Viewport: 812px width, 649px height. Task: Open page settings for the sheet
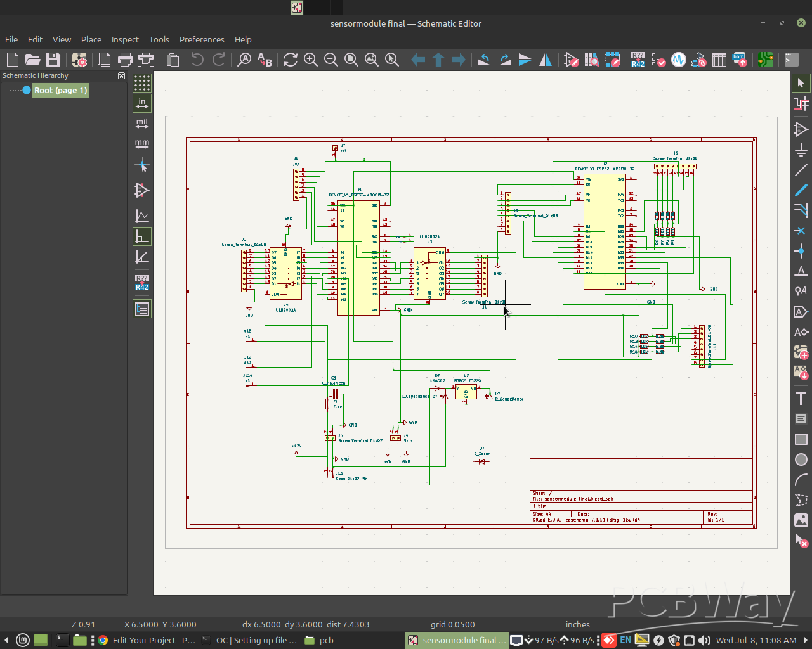coord(105,60)
